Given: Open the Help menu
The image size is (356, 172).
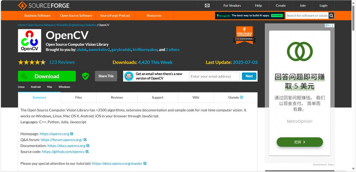Looking at the screenshot, I should 258,6.
